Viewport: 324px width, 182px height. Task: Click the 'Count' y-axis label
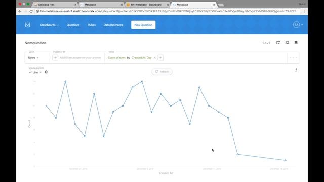coord(29,124)
